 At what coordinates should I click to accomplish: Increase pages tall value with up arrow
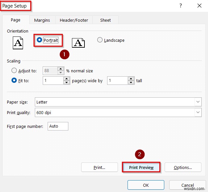[x=131, y=79]
